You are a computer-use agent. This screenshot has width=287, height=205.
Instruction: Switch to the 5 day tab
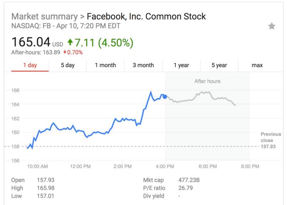68,65
